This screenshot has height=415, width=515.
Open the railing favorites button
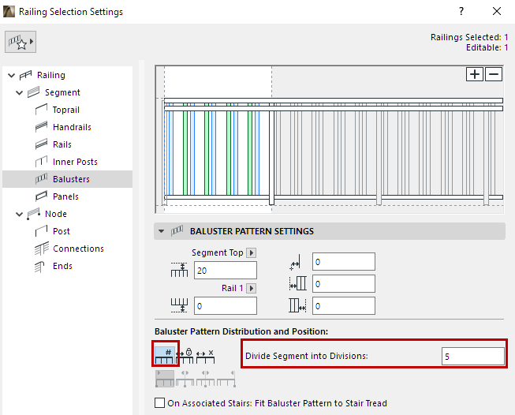point(21,42)
